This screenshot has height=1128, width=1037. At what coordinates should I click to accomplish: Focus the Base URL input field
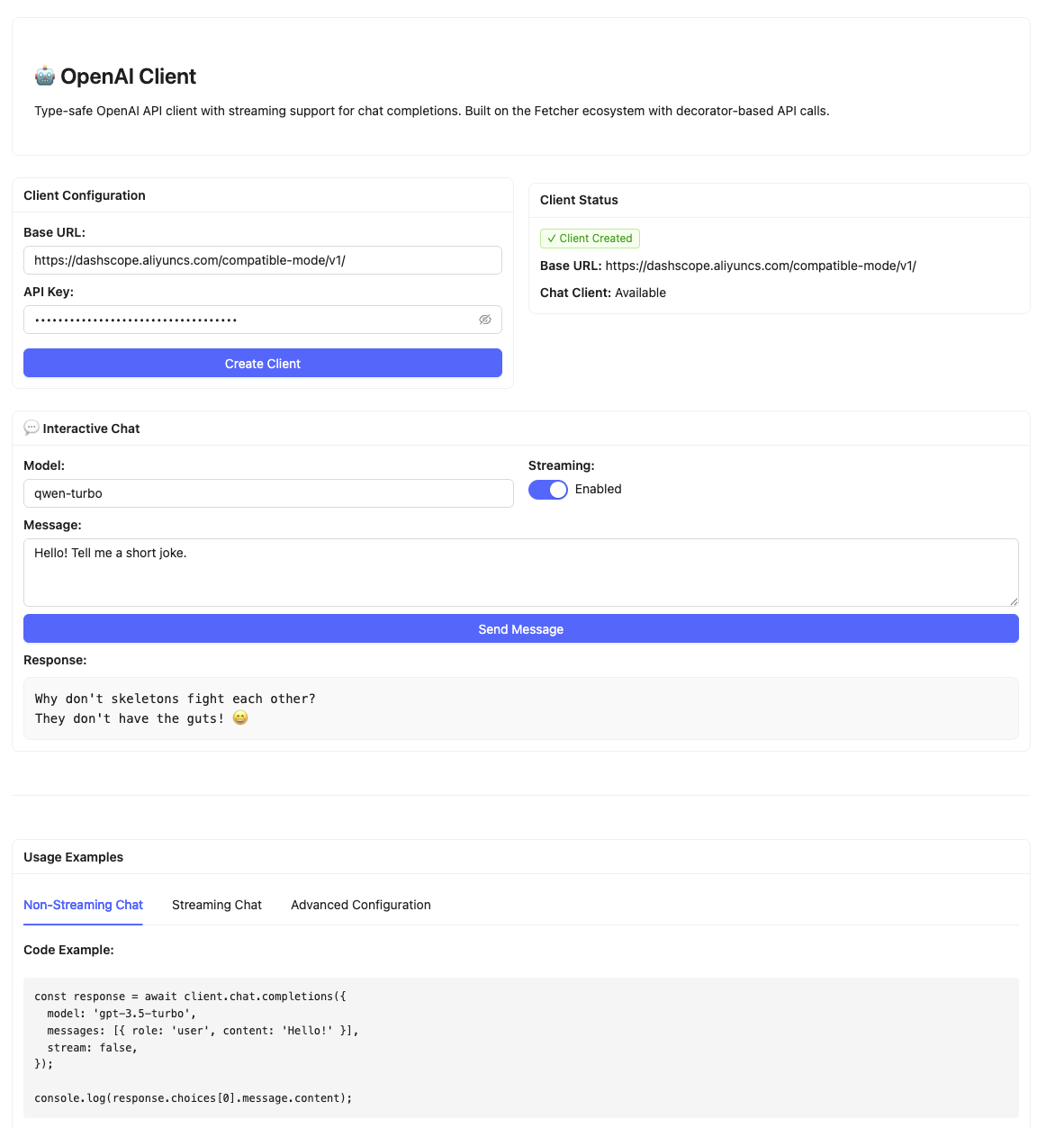pos(262,260)
